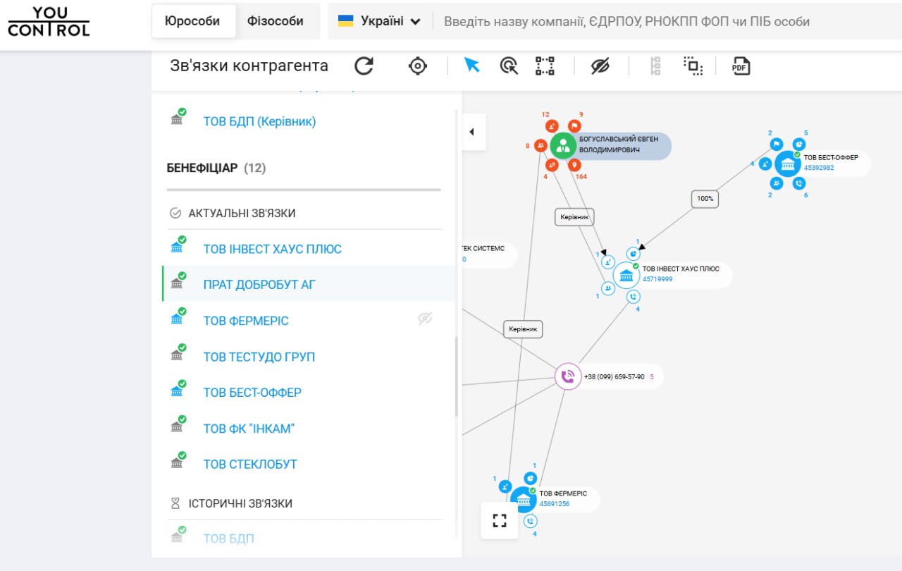This screenshot has width=902, height=571.
Task: Toggle visibility of ТОВ ФЕРМЕРІС row
Action: [424, 319]
